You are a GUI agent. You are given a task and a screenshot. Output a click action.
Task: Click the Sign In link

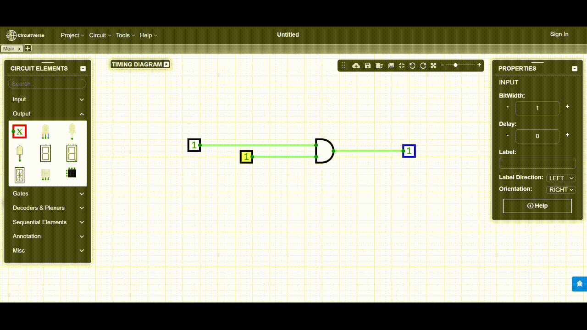(559, 34)
